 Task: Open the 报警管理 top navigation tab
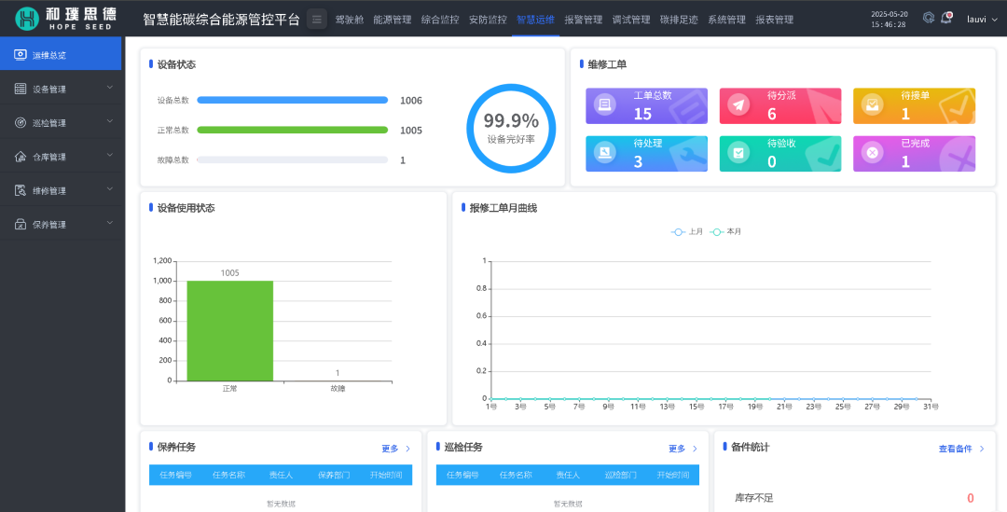(x=583, y=20)
